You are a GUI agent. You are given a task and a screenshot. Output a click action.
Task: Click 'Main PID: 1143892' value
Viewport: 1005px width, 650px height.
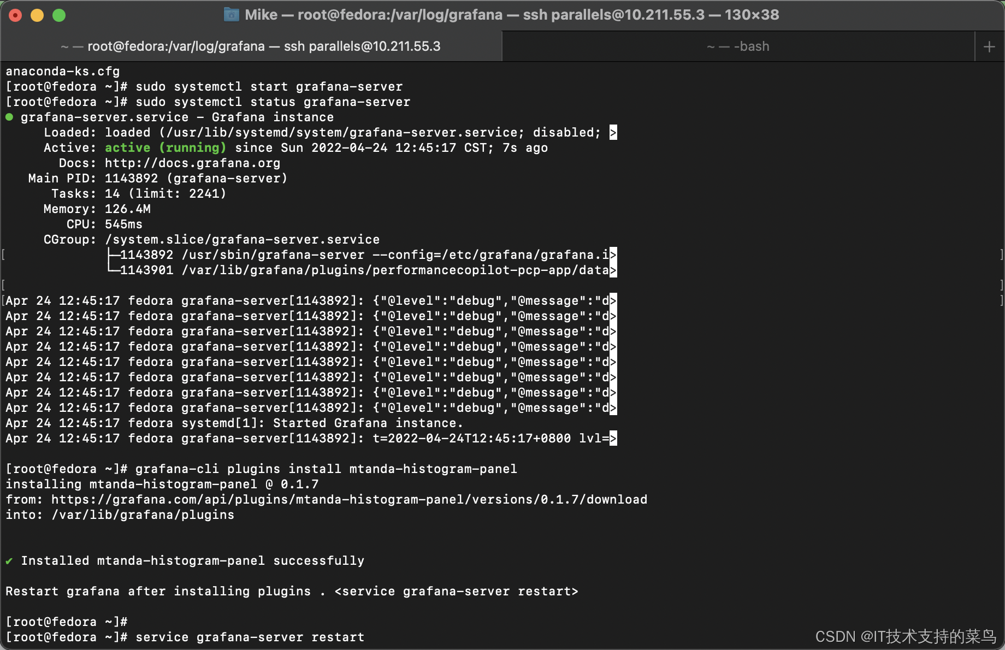point(131,178)
